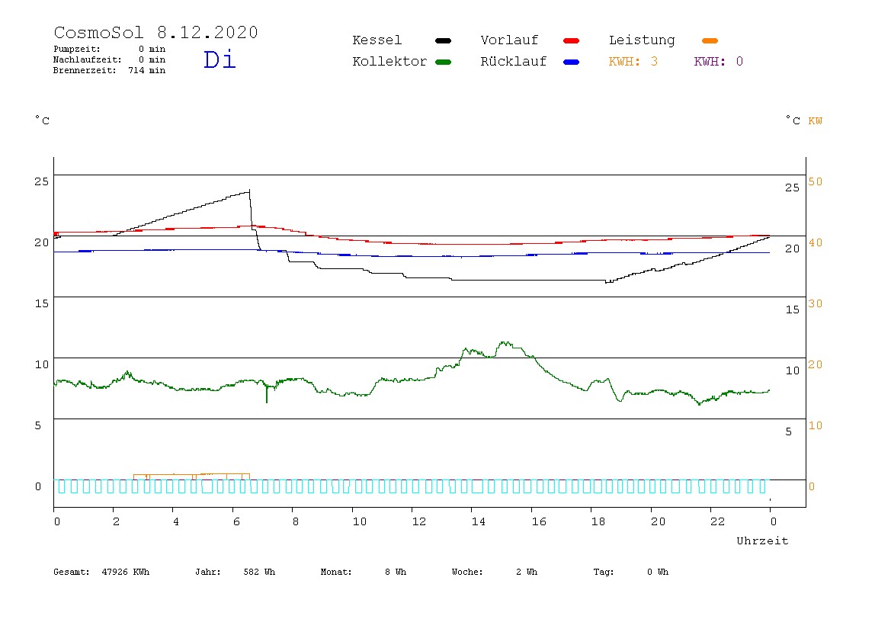Click the Pumpzeit 0 min entry
This screenshot has height=619, width=875.
[x=110, y=49]
